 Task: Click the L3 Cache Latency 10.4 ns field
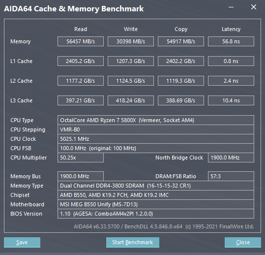tap(231, 100)
